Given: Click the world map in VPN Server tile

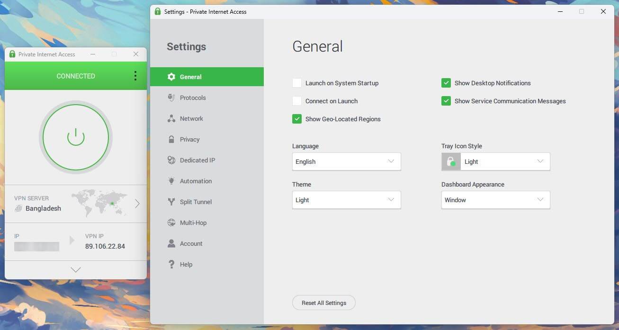Looking at the screenshot, I should tap(99, 203).
